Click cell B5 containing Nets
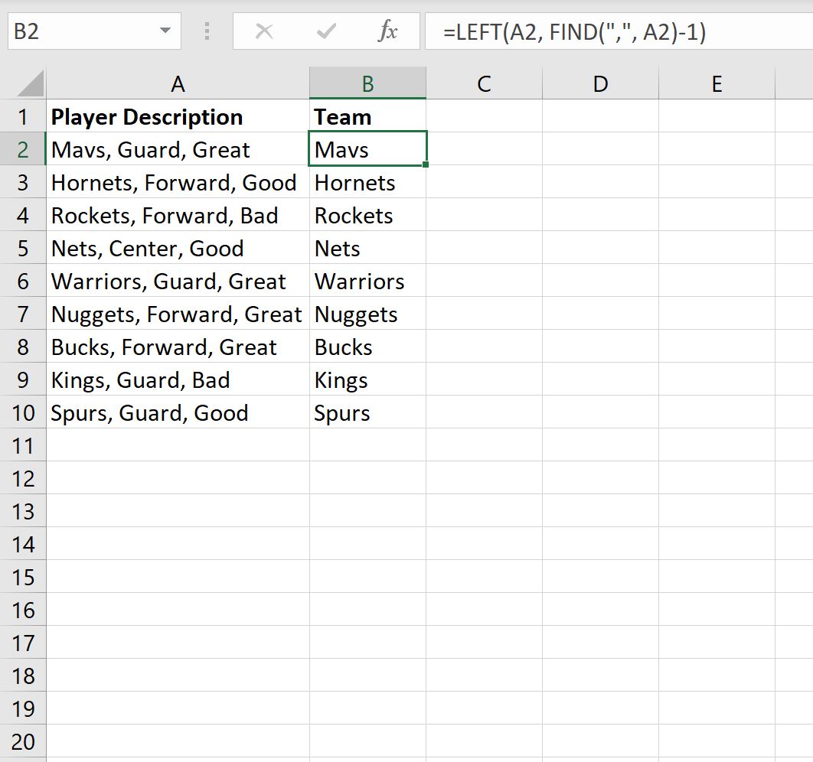This screenshot has width=813, height=762. click(367, 248)
